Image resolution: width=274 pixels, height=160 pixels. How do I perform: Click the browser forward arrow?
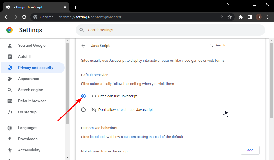point(15,17)
